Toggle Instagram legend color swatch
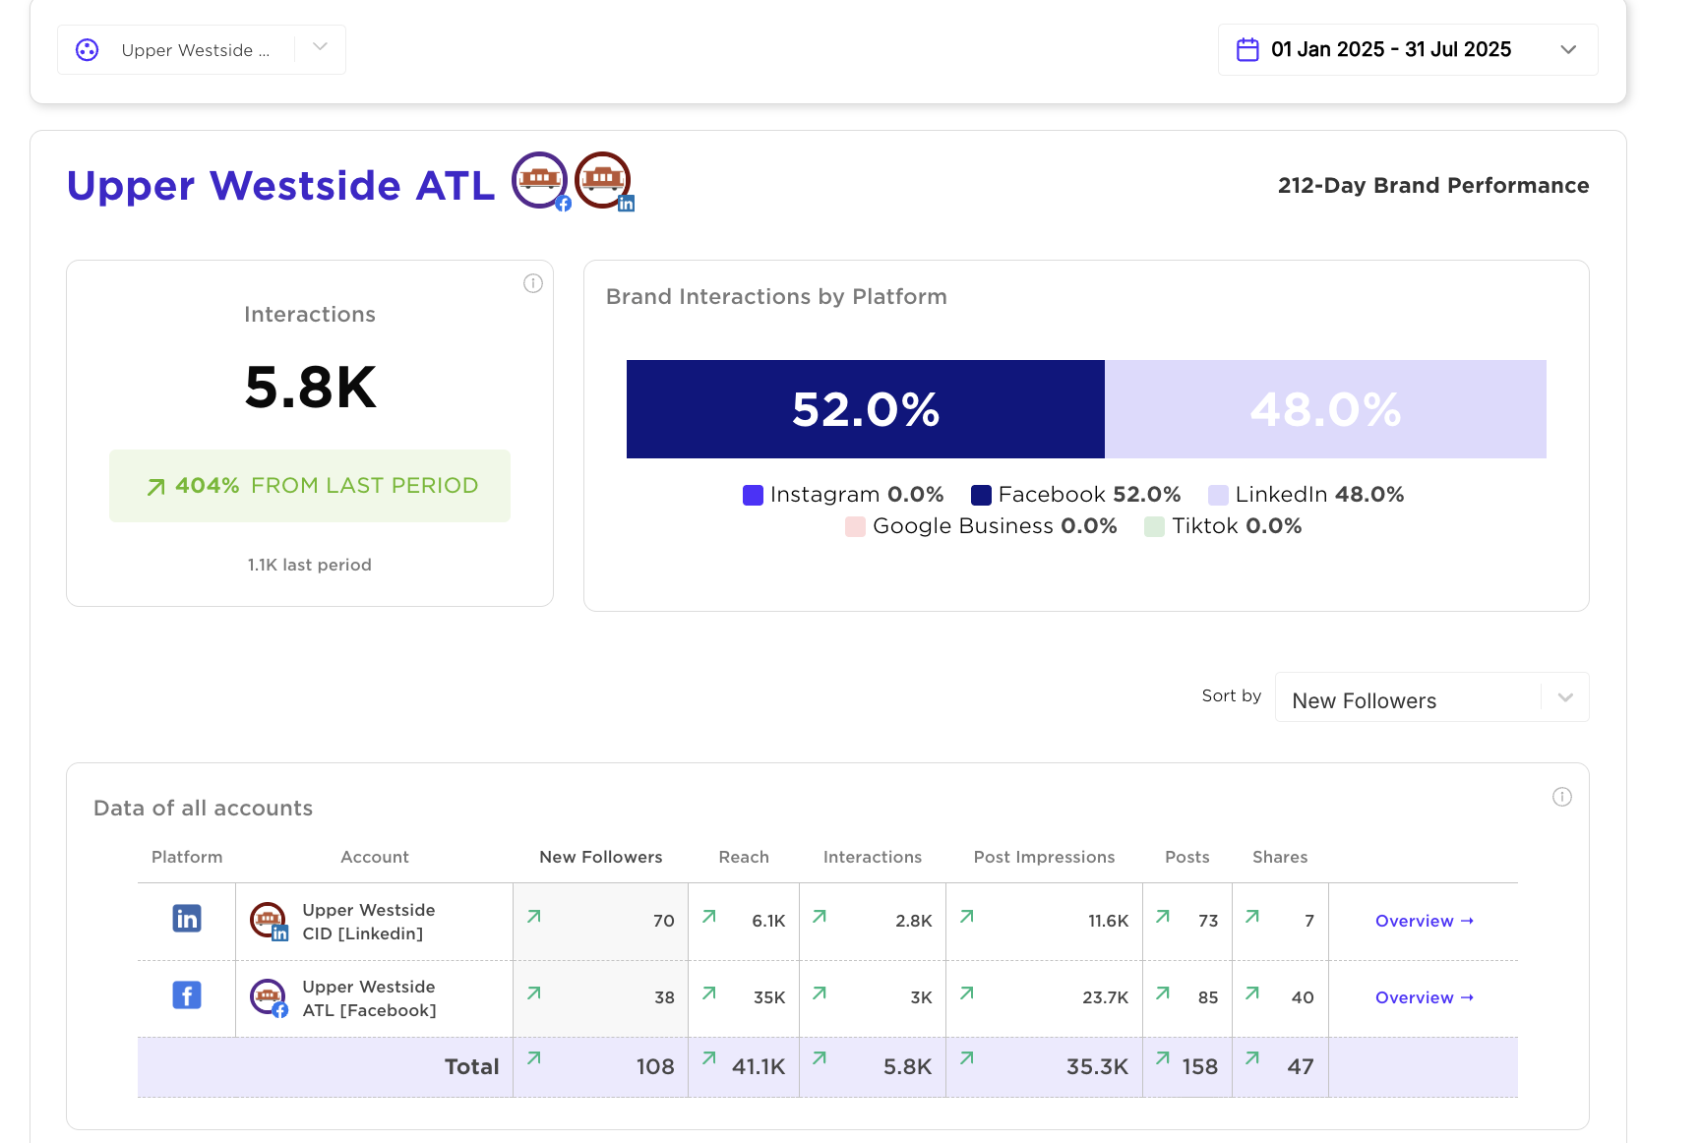This screenshot has width=1702, height=1143. 753,495
